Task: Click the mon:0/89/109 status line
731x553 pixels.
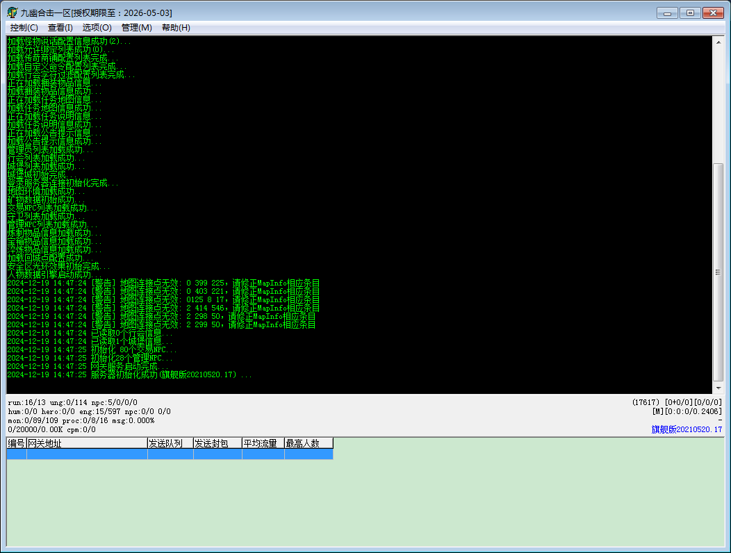Action: pos(81,420)
